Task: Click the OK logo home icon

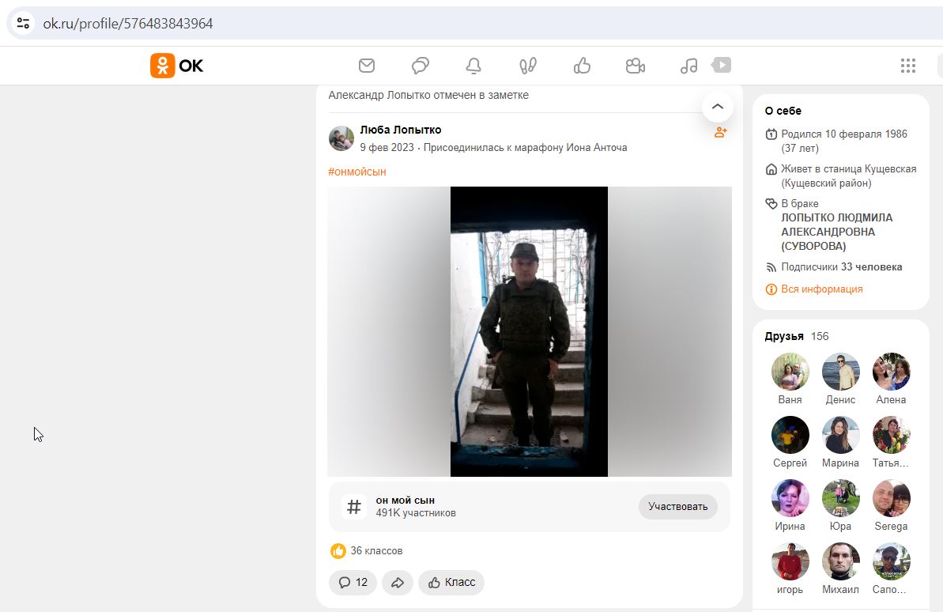Action: pyautogui.click(x=176, y=66)
